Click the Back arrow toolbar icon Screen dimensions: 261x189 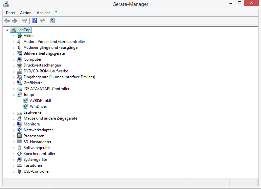tap(7, 21)
